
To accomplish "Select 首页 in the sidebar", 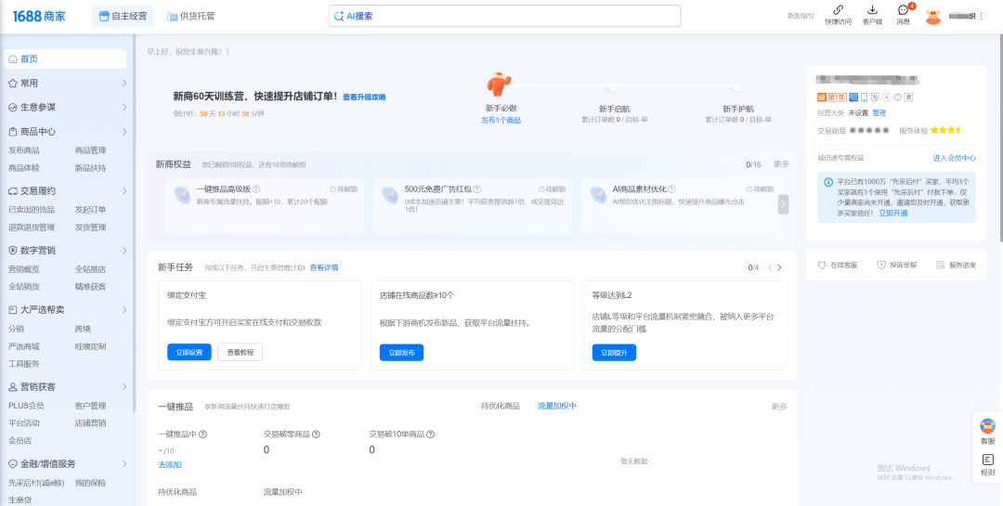I will coord(65,58).
